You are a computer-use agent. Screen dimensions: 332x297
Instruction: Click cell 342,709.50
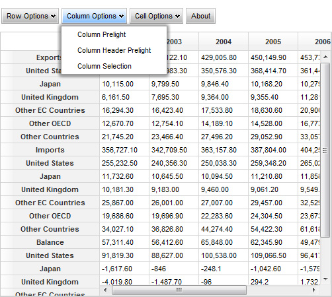click(x=174, y=150)
